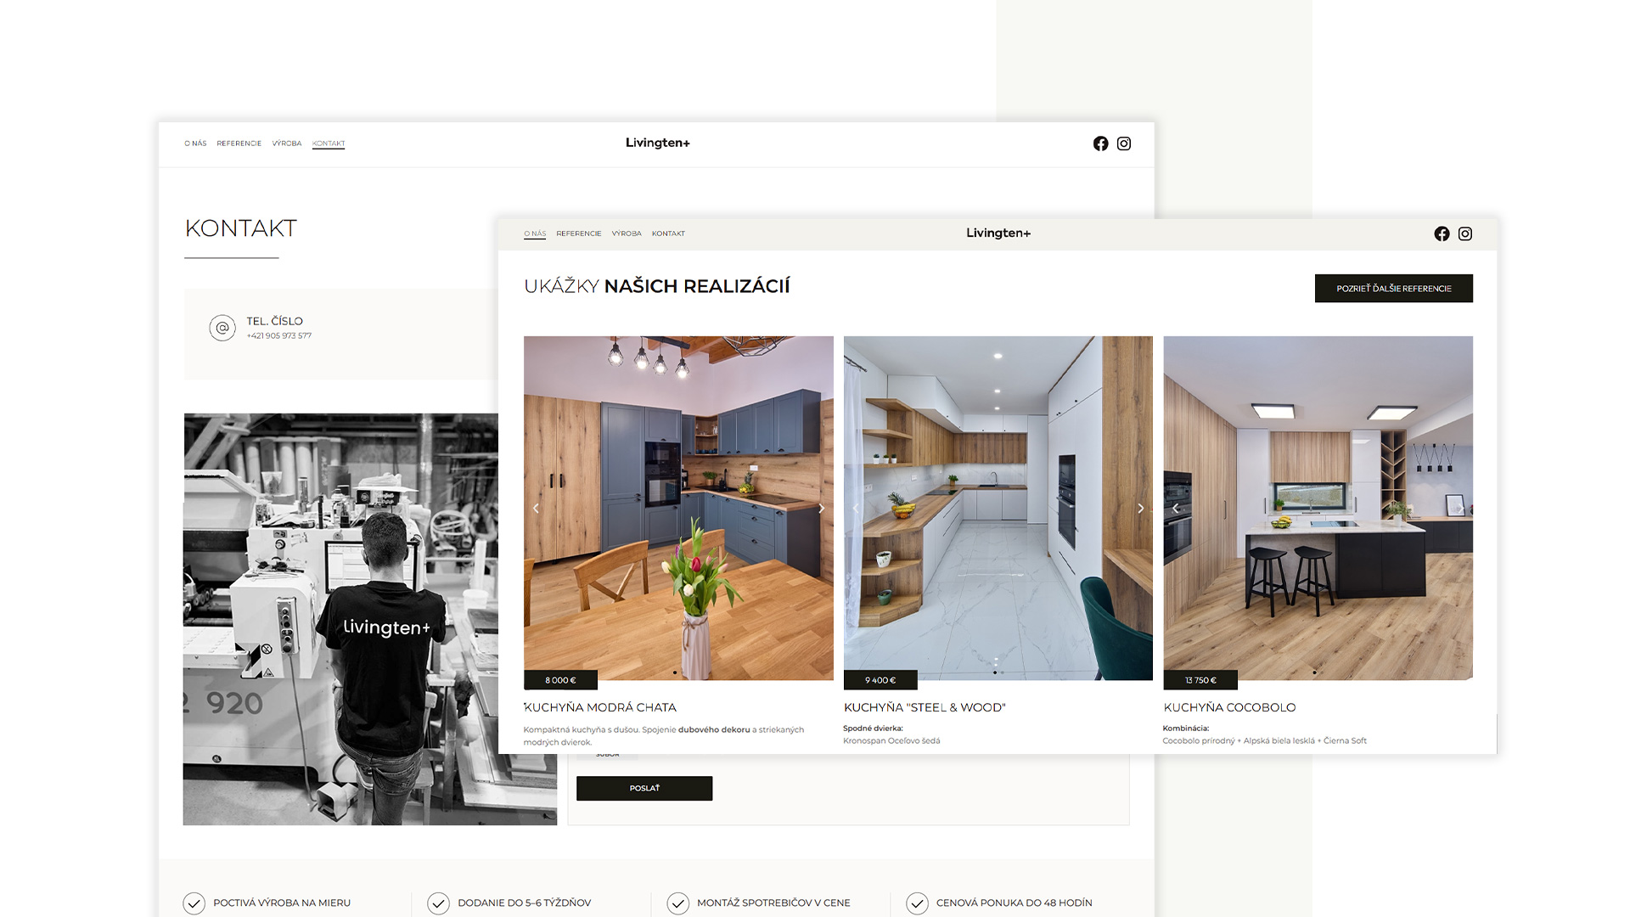Select O NÁS in the front page menu
This screenshot has height=917, width=1630.
(535, 233)
